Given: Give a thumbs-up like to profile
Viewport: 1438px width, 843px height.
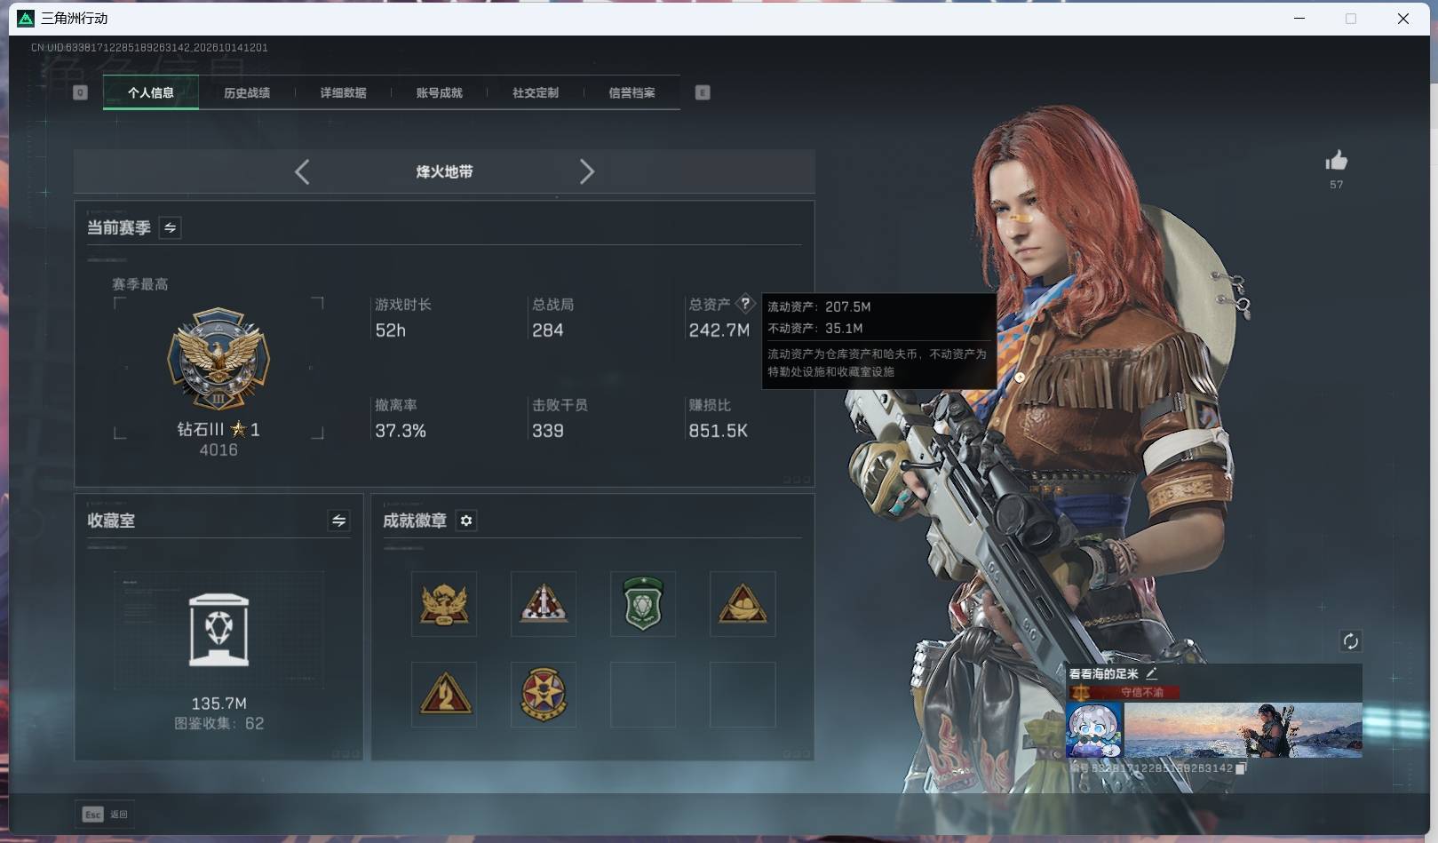Looking at the screenshot, I should pos(1337,161).
